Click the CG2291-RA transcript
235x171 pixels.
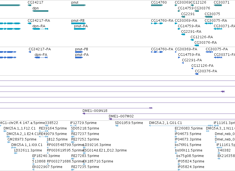pos(183,34)
